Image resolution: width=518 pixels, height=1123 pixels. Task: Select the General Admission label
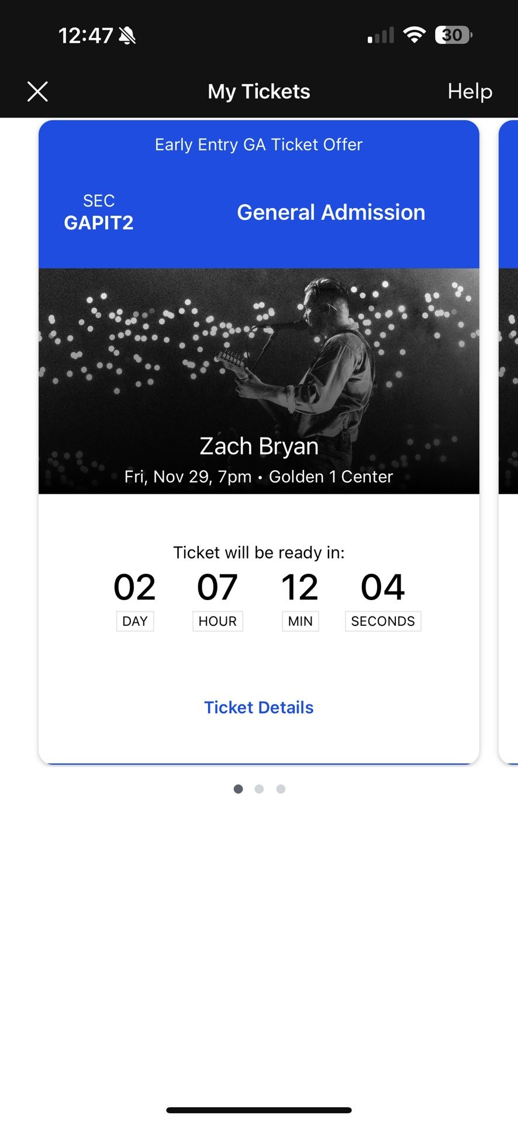(331, 212)
